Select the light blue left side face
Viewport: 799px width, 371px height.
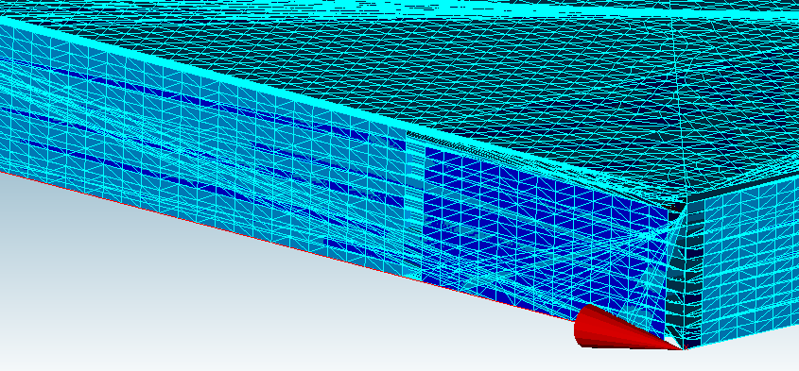click(204, 153)
